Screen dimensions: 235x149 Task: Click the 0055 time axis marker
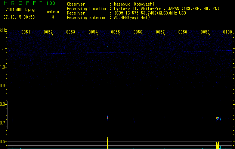click(115, 32)
